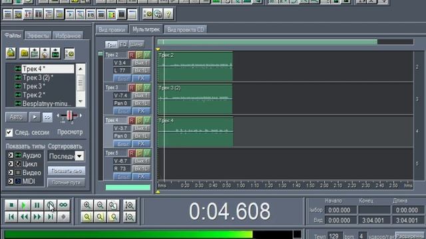Viewport: 426px width, 239px height.
Task: Select the EQ track controls tab
Action: [123, 44]
